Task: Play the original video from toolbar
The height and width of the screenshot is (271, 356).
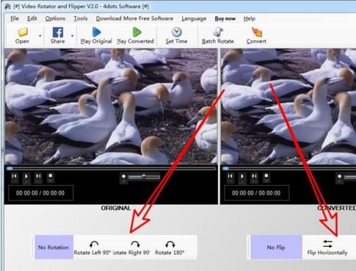Action: pyautogui.click(x=96, y=32)
